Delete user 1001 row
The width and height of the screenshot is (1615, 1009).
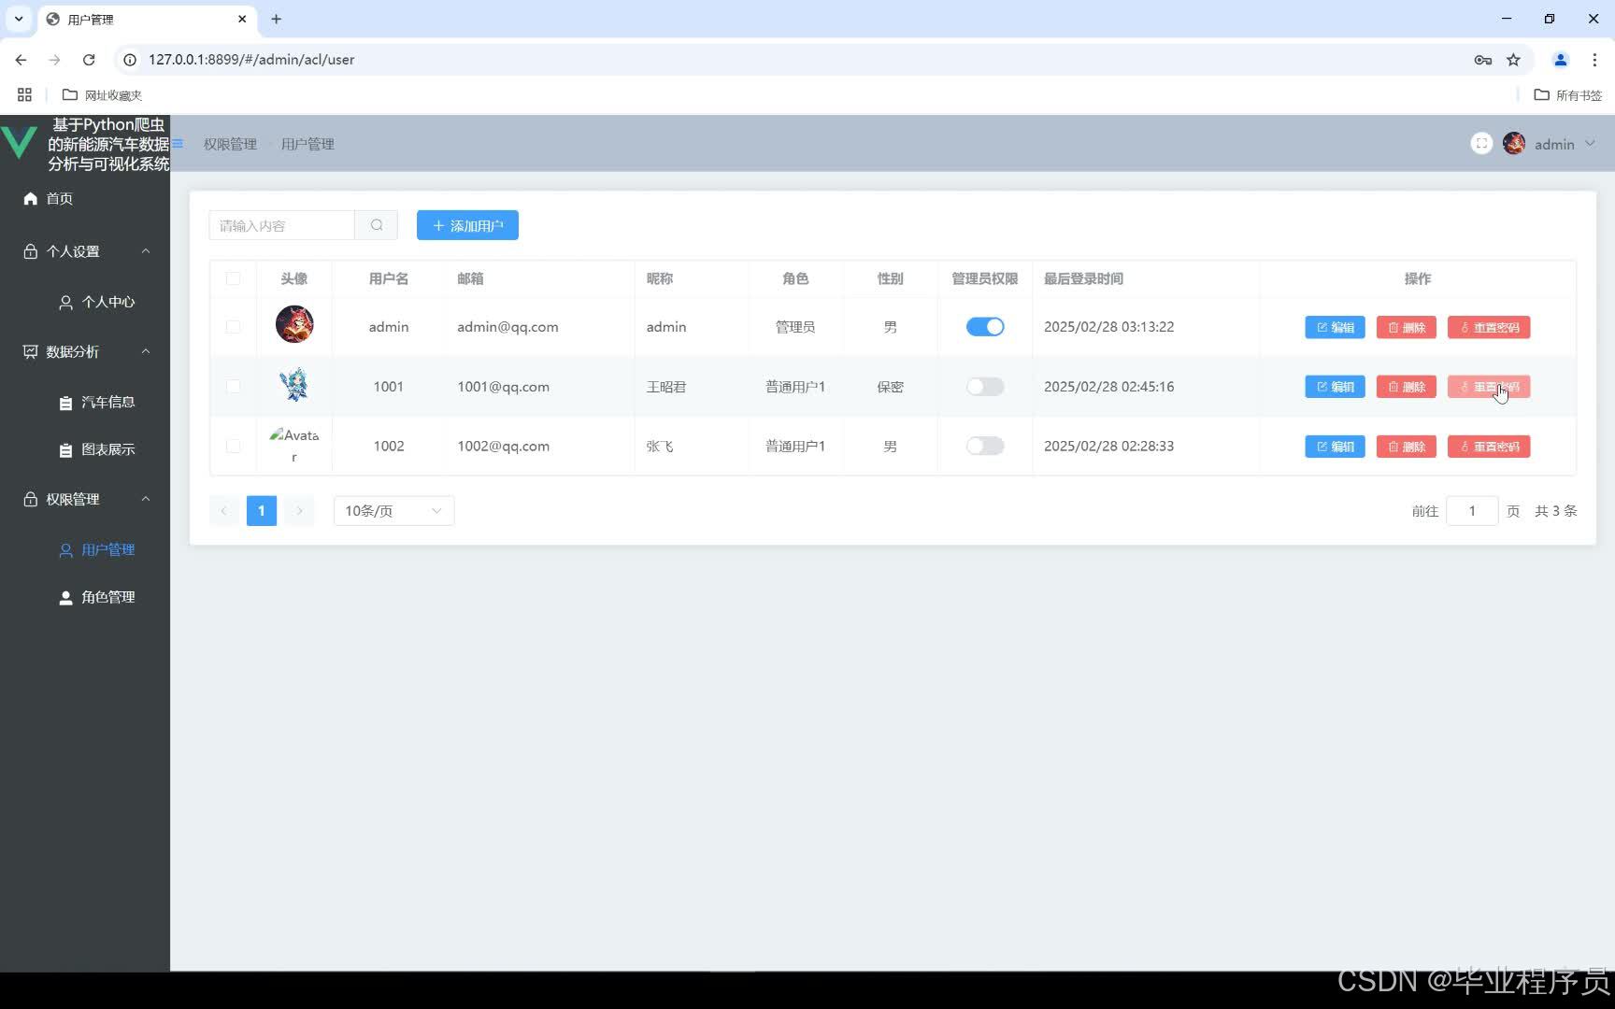1406,387
